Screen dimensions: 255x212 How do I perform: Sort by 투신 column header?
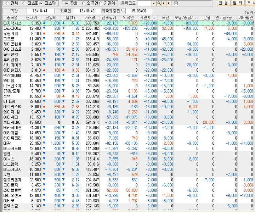click(165, 18)
